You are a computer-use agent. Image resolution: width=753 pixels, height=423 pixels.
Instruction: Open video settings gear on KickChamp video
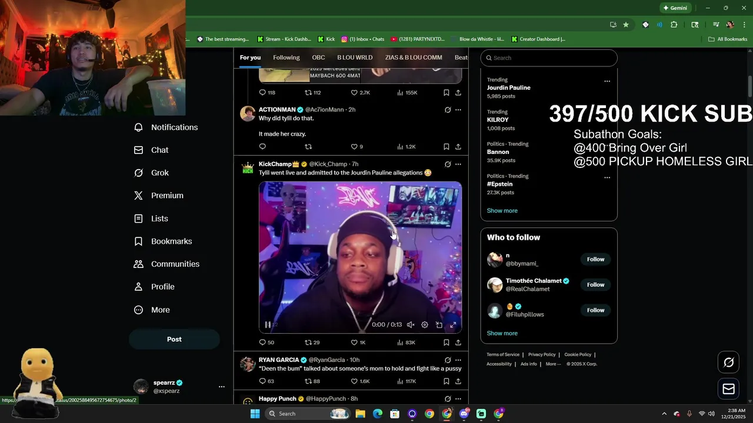click(425, 325)
